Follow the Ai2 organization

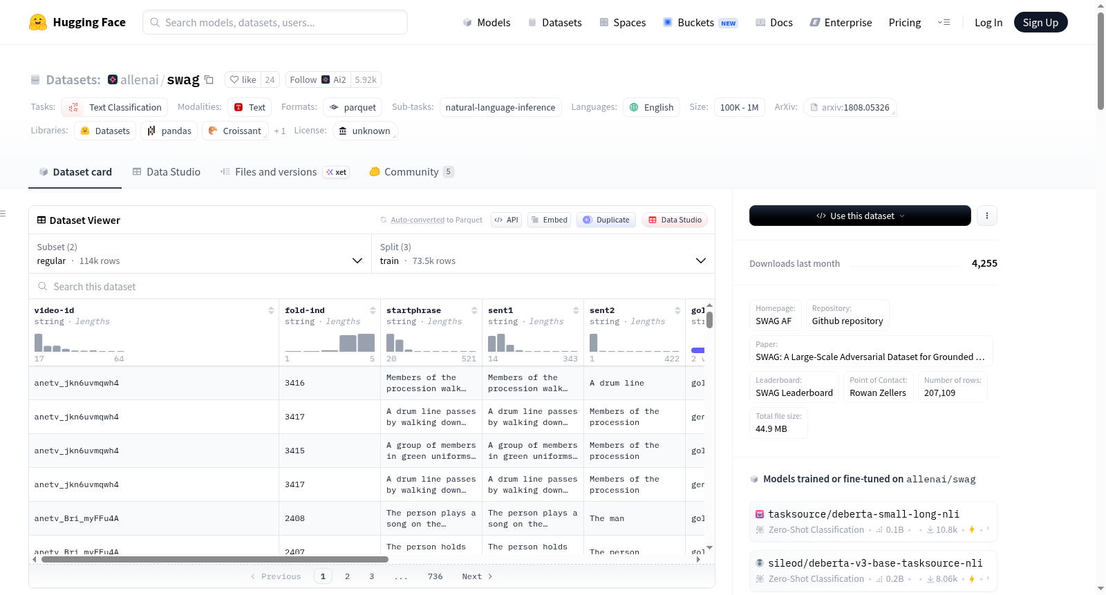pos(318,79)
